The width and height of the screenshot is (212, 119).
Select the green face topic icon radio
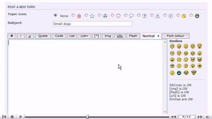[191, 15]
